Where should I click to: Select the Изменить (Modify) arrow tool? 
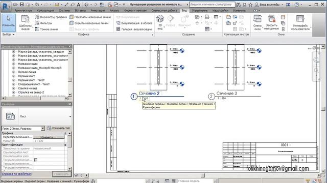9,22
